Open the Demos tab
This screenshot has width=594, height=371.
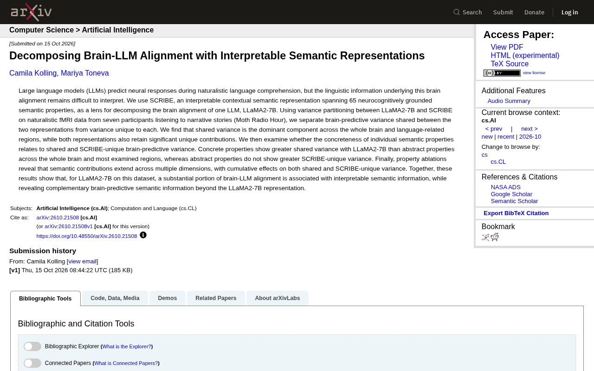[168, 298]
